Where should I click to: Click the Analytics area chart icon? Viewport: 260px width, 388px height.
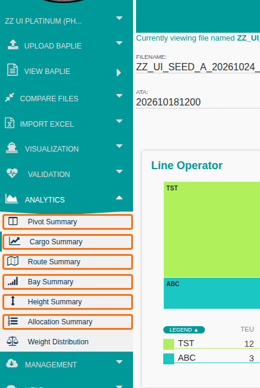[11, 198]
